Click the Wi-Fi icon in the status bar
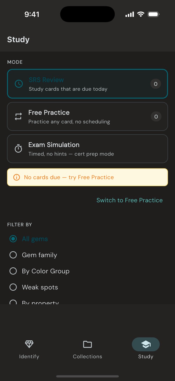The height and width of the screenshot is (381, 175). point(141,14)
